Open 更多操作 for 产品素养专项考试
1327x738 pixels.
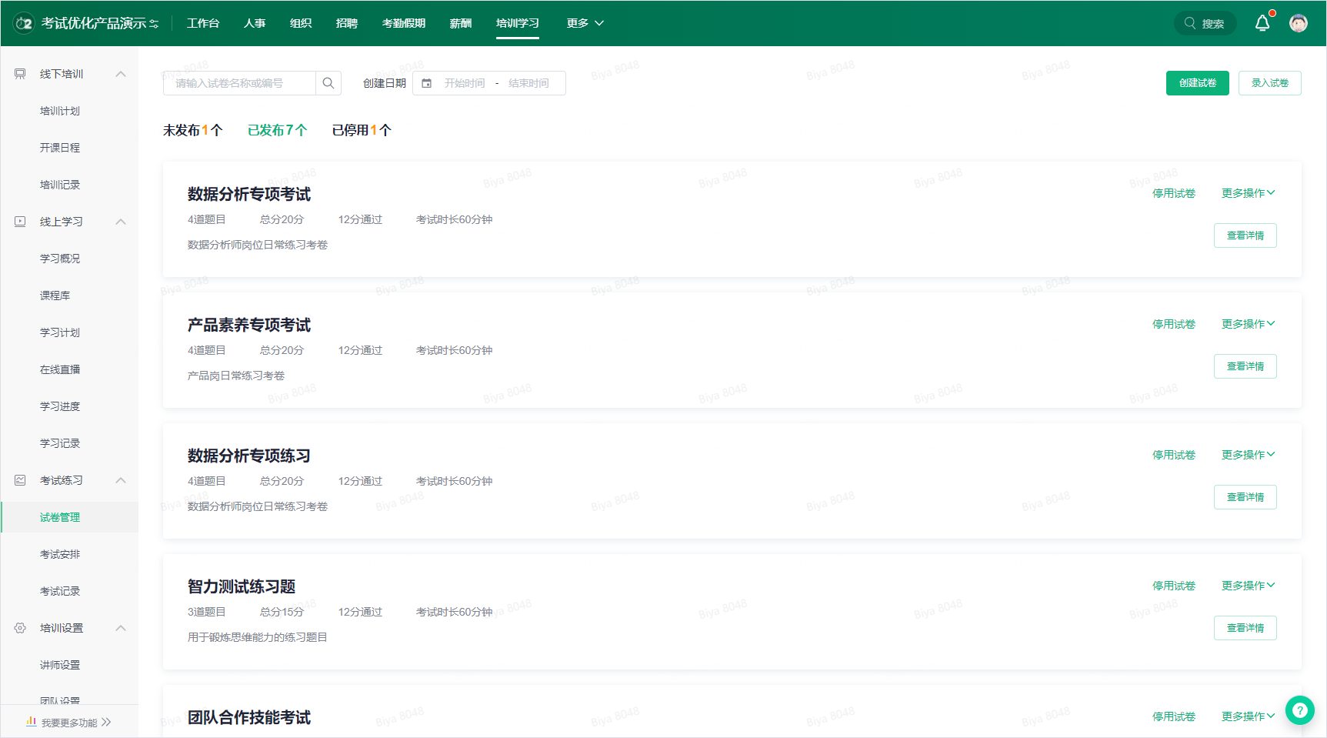(x=1249, y=324)
